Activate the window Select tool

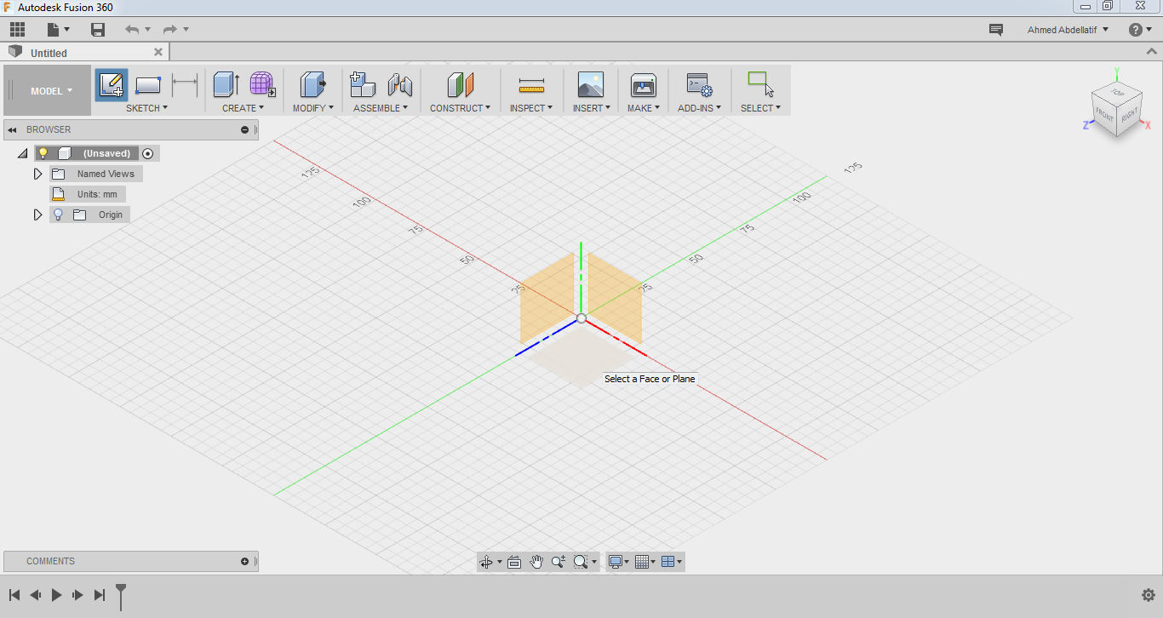[760, 84]
